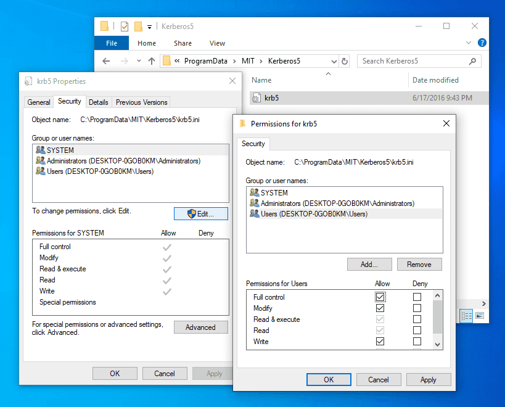
Task: Open the Home ribbon tab
Action: (147, 43)
